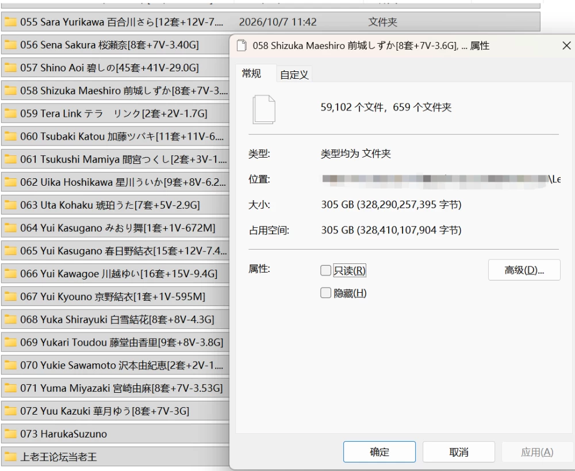Click folder icon of 上老王论坛当老王
Viewport: 575px width, 471px height.
(x=10, y=457)
